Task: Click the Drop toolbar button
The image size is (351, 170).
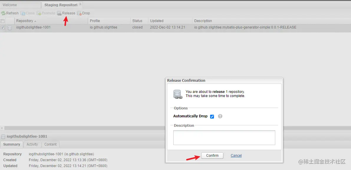Action: coord(83,13)
